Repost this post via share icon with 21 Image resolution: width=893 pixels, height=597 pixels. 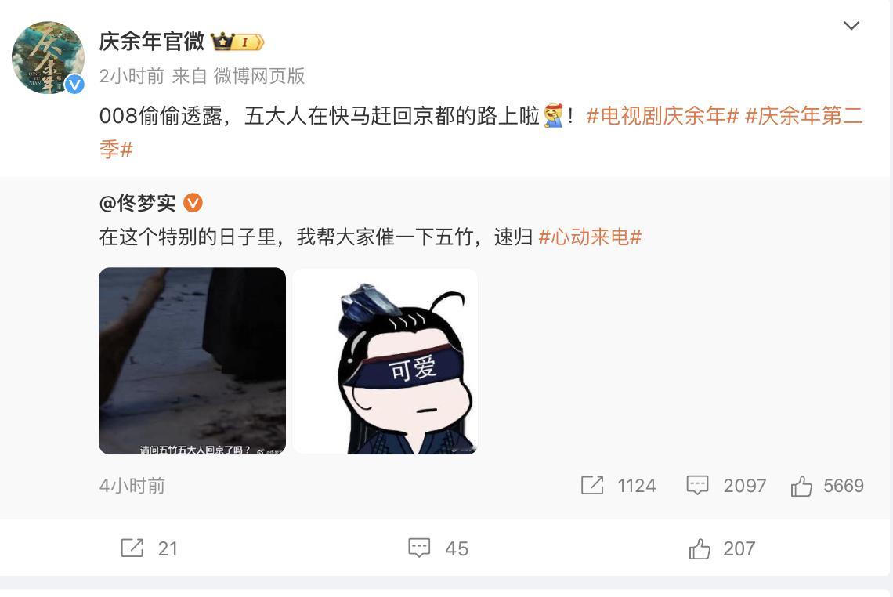(x=132, y=548)
